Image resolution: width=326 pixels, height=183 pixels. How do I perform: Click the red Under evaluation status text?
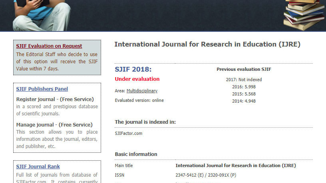tap(137, 79)
